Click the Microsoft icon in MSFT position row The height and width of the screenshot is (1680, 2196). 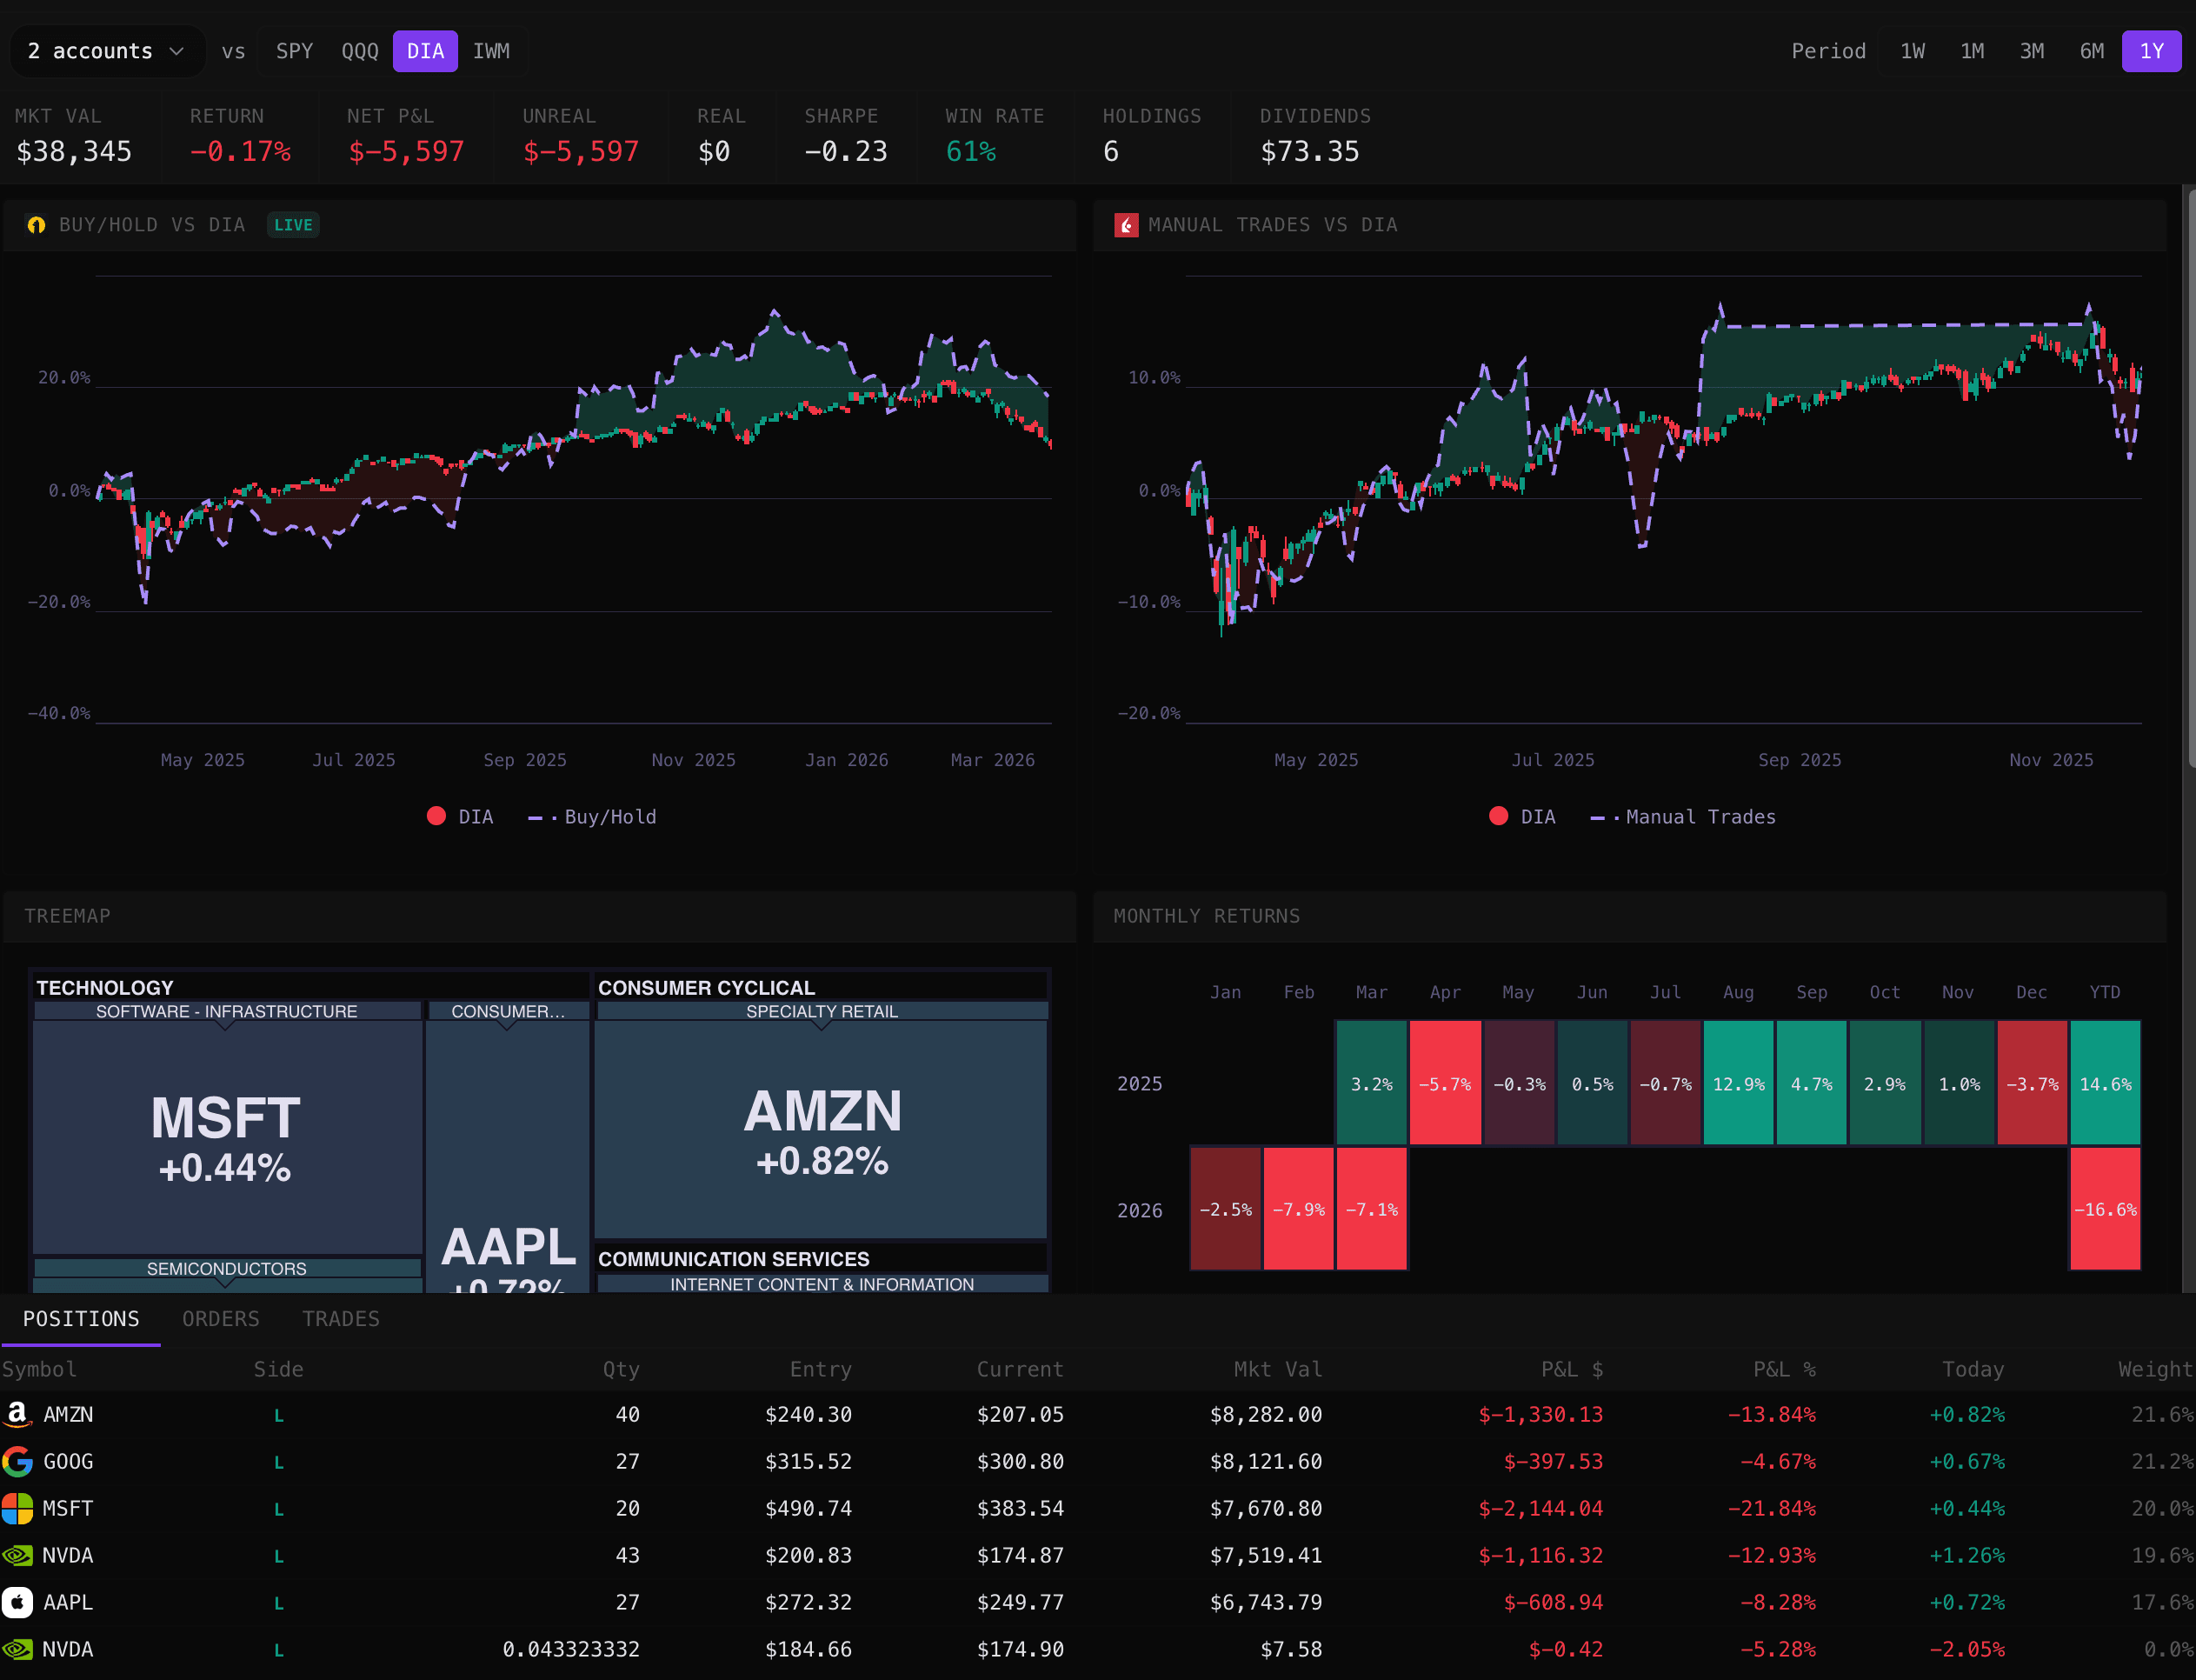coord(17,1509)
